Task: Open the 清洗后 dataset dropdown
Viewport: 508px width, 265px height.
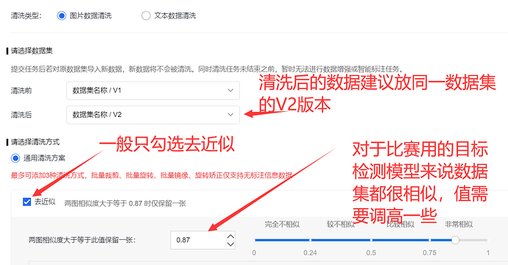Action: (153, 115)
